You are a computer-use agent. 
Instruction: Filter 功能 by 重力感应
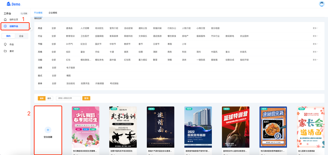(143, 60)
